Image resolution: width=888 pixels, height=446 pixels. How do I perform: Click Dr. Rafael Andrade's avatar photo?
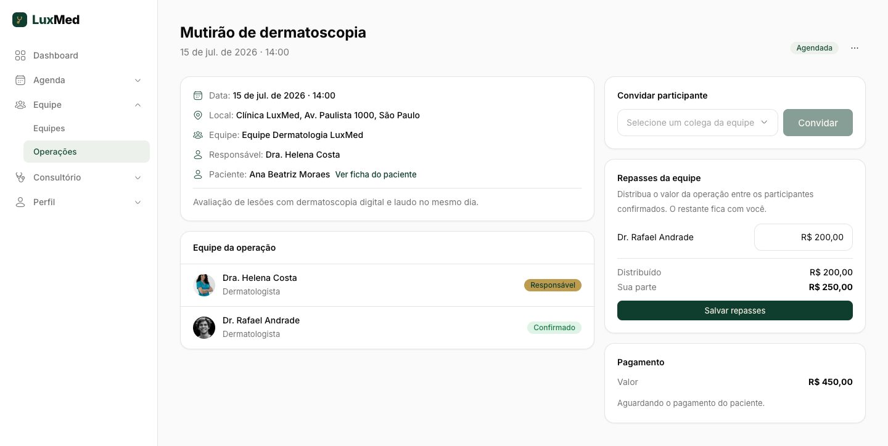click(x=204, y=328)
